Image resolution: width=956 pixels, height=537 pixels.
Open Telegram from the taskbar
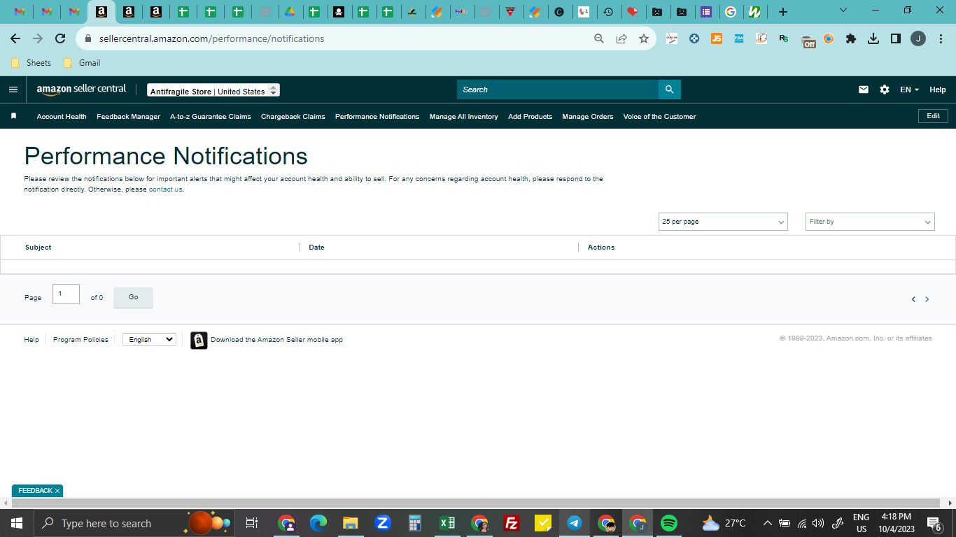pos(575,523)
